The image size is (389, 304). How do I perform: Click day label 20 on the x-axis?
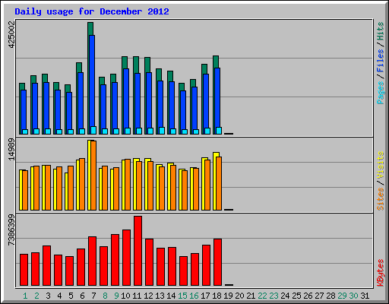[x=239, y=296]
